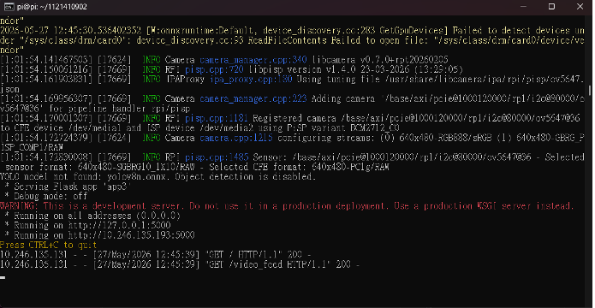Maximize the terminal window
595x308 pixels.
tap(551, 7)
